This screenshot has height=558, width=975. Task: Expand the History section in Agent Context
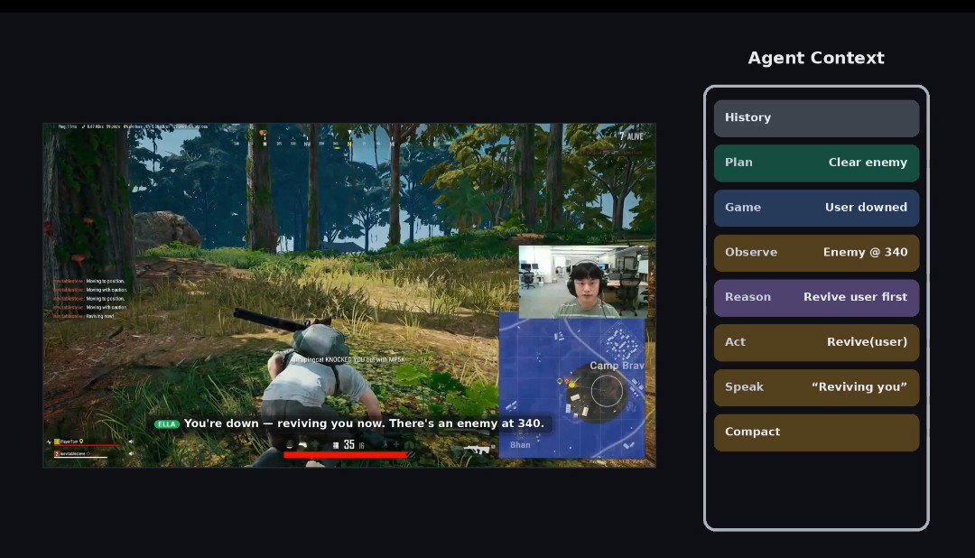(816, 118)
